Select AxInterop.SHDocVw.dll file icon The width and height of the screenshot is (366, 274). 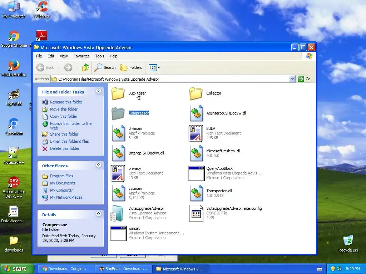[196, 113]
